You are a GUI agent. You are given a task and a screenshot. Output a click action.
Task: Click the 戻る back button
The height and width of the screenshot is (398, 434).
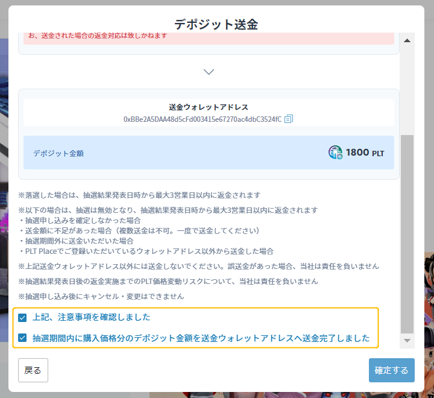33,370
